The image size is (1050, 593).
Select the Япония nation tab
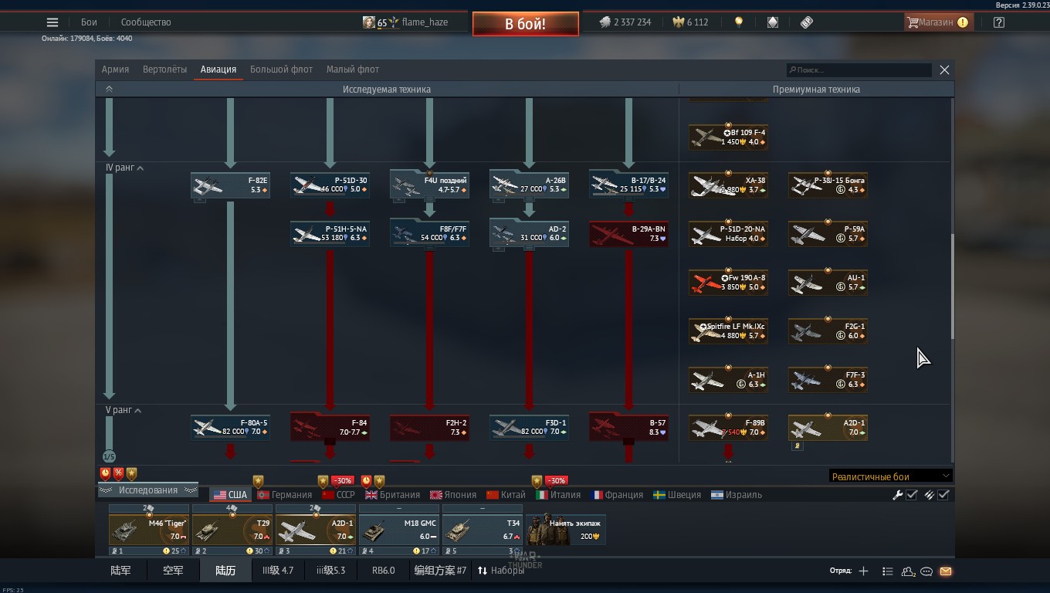(x=453, y=495)
